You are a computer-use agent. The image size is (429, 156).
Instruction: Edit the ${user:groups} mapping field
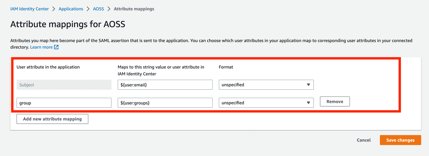coord(165,103)
